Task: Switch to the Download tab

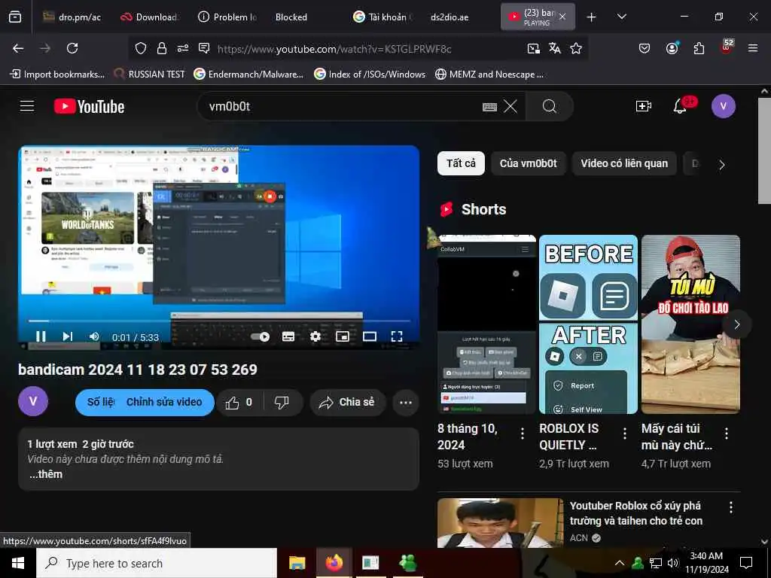Action: 149,17
